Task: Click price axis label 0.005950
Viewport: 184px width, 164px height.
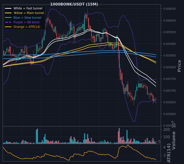Action: coord(170,32)
